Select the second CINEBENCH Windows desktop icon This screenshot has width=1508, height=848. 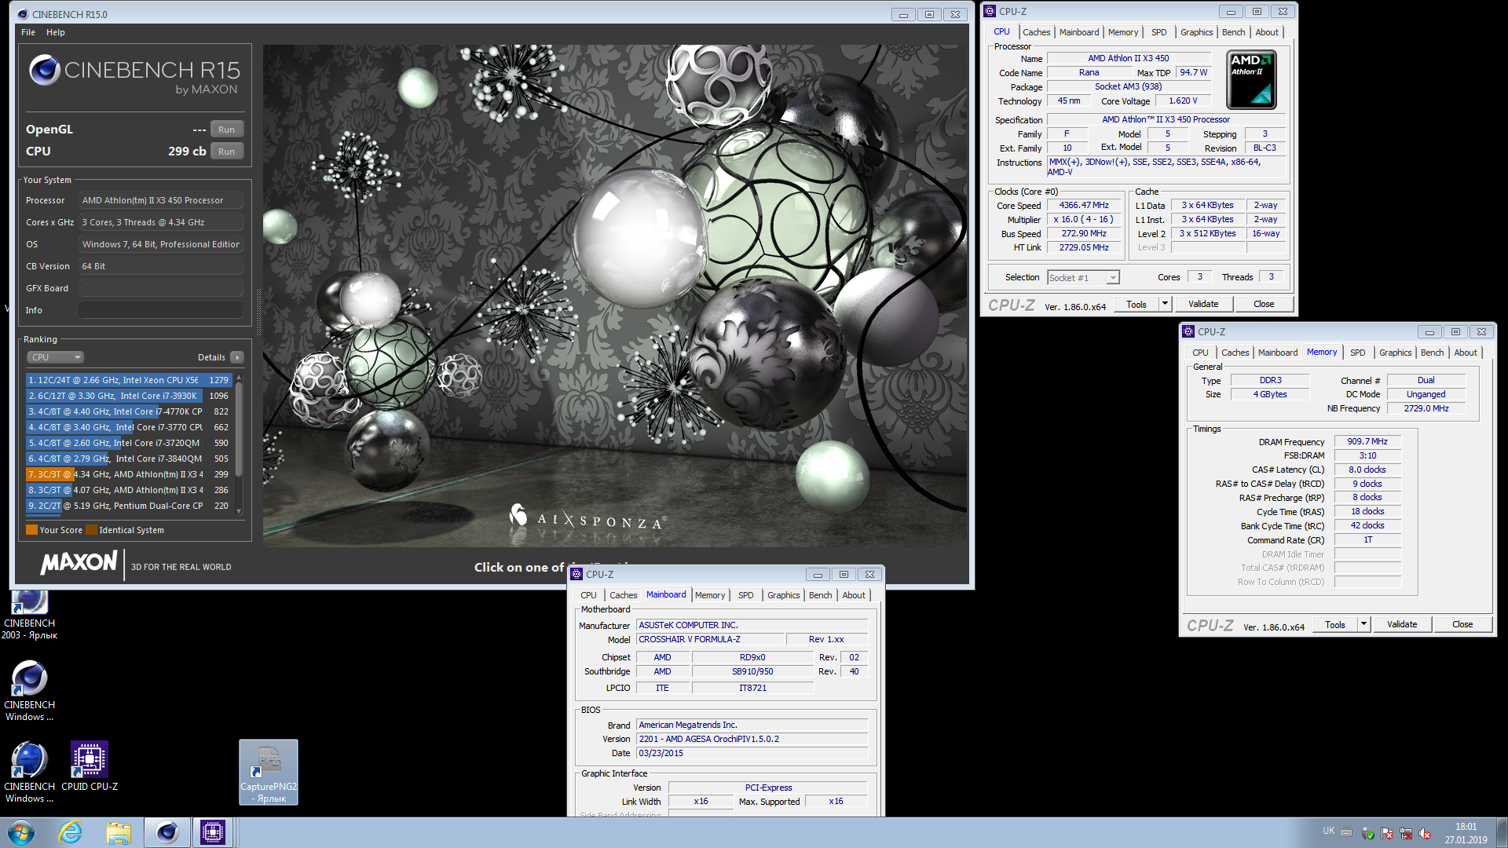tap(29, 690)
